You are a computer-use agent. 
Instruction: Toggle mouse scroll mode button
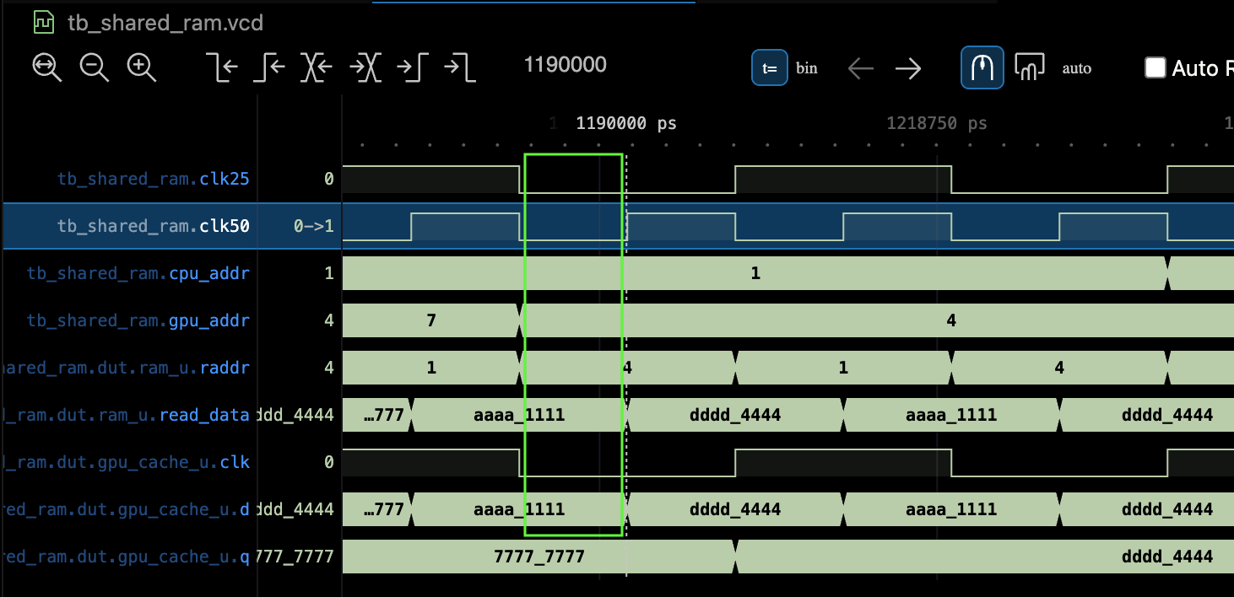(982, 67)
